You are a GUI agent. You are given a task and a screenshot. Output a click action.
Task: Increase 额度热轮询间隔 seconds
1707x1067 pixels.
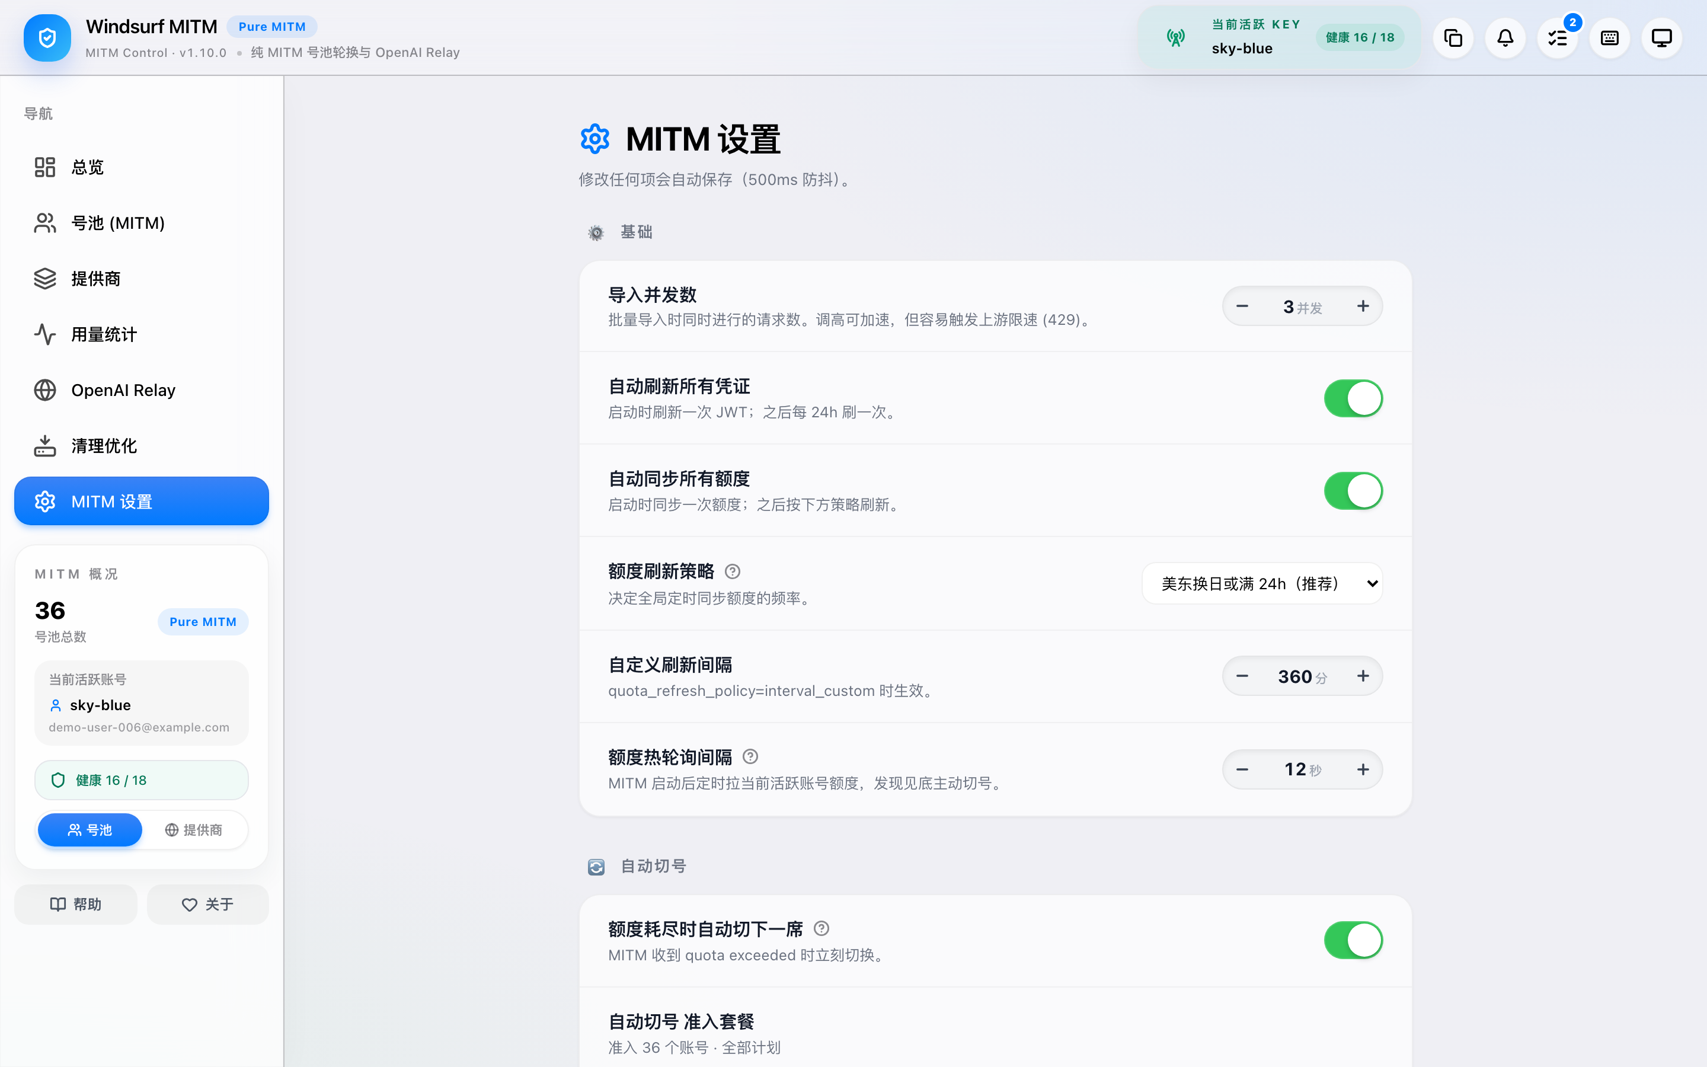1363,769
